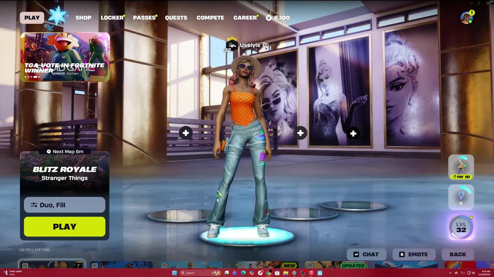Open the CAREER tab
Image resolution: width=494 pixels, height=277 pixels.
click(x=245, y=18)
